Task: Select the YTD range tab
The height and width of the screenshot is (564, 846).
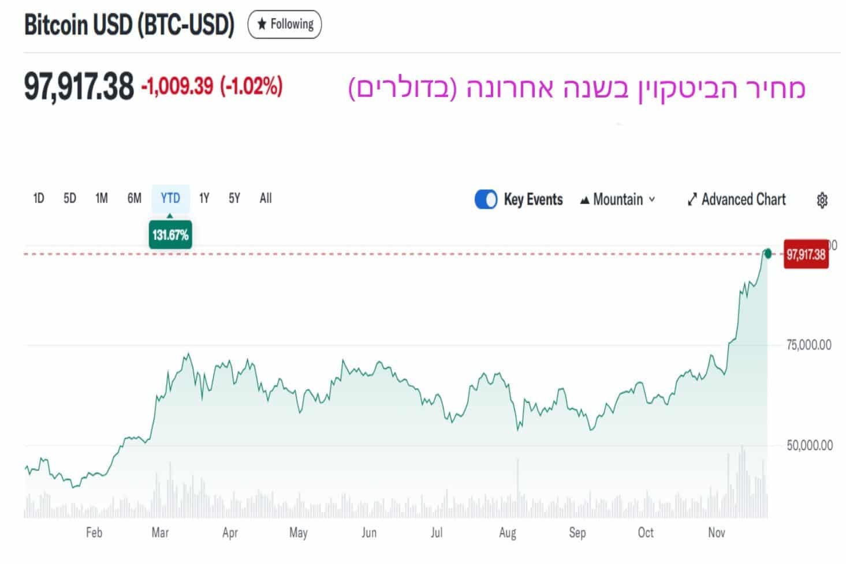Action: 170,198
